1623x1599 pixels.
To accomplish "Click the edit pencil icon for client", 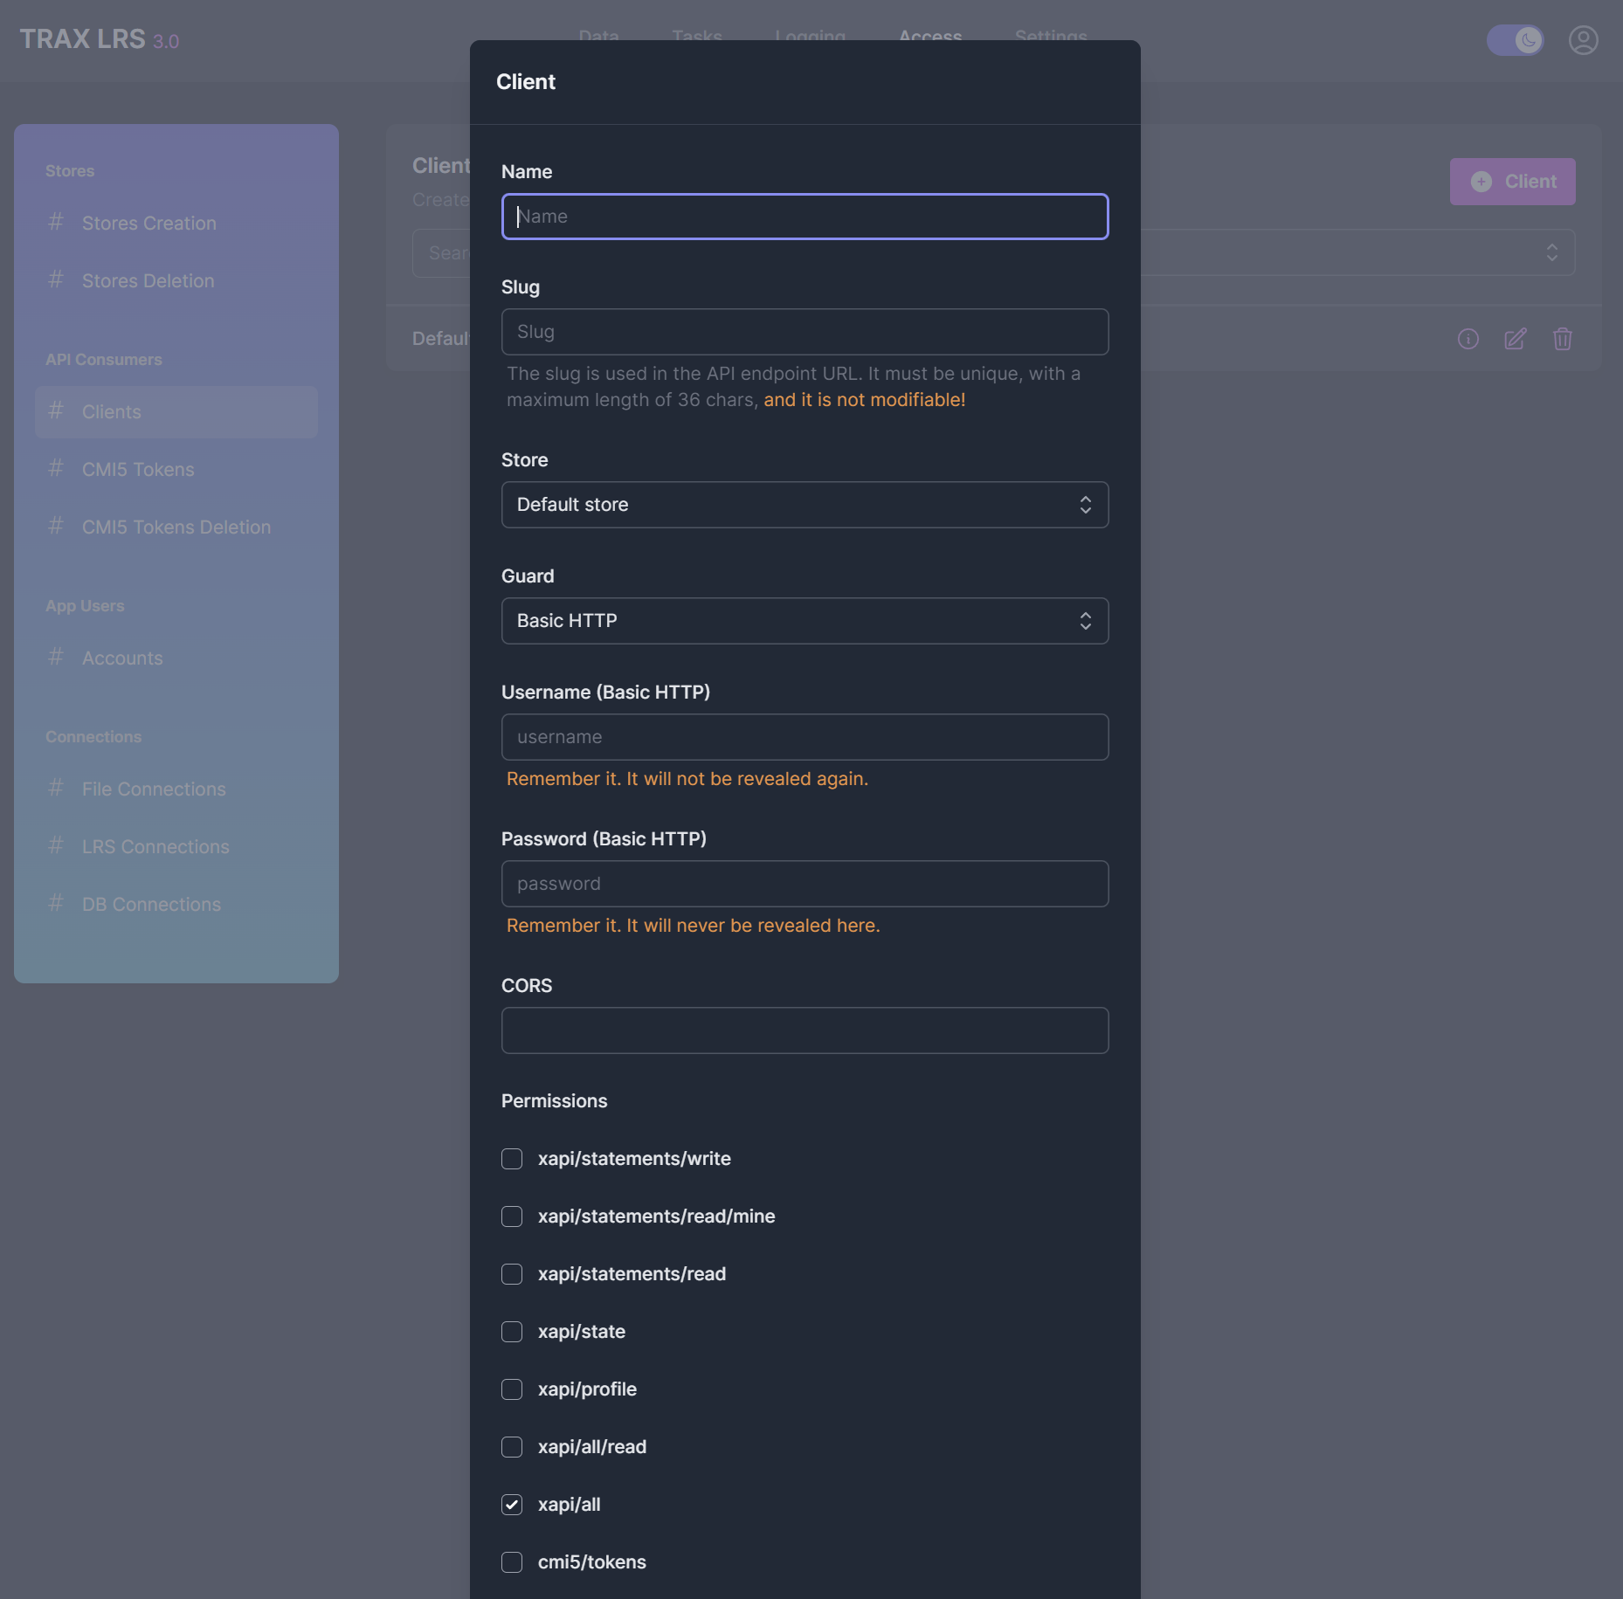I will coord(1515,339).
